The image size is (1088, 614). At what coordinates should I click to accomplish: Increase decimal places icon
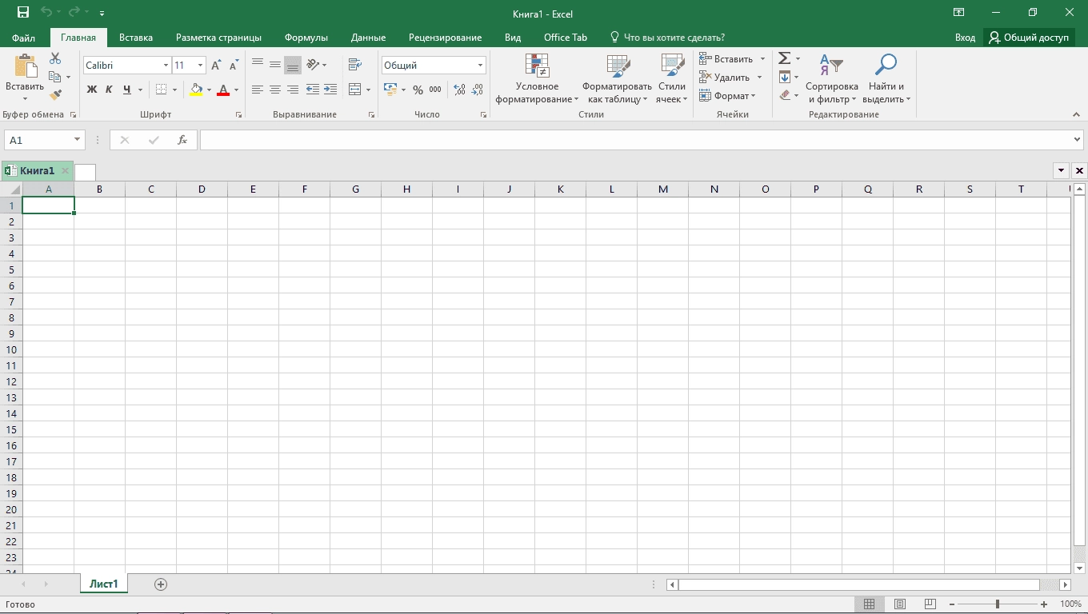click(x=459, y=90)
